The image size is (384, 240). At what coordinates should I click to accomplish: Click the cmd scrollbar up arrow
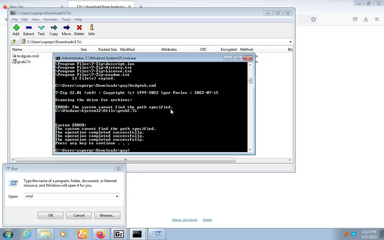tap(250, 64)
